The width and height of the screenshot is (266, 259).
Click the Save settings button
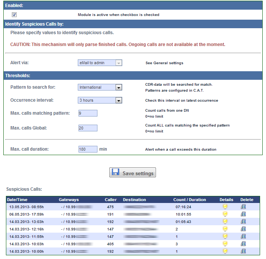pyautogui.click(x=133, y=173)
